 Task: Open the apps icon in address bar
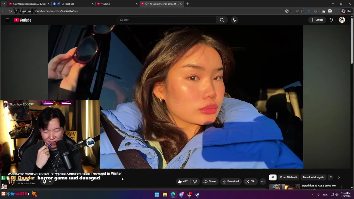coord(292,11)
